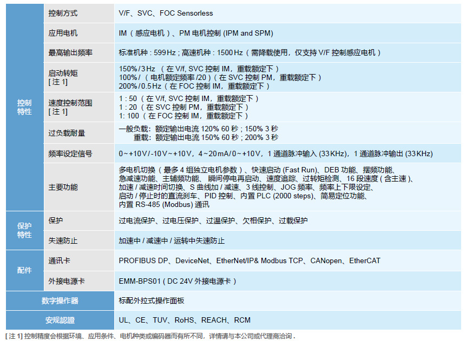Click the 频率设定信号 row label

click(64, 153)
